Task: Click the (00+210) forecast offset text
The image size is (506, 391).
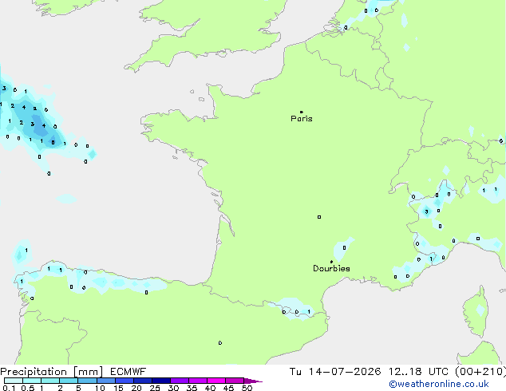Action: [x=480, y=372]
